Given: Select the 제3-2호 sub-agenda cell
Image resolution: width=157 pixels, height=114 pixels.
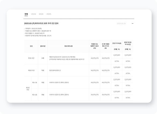Looking at the screenshot, I should coord(35,95).
